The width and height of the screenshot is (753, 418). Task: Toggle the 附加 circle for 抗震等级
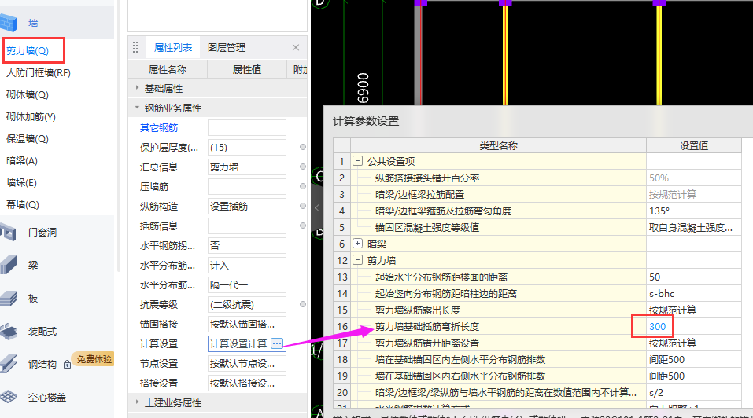click(303, 304)
